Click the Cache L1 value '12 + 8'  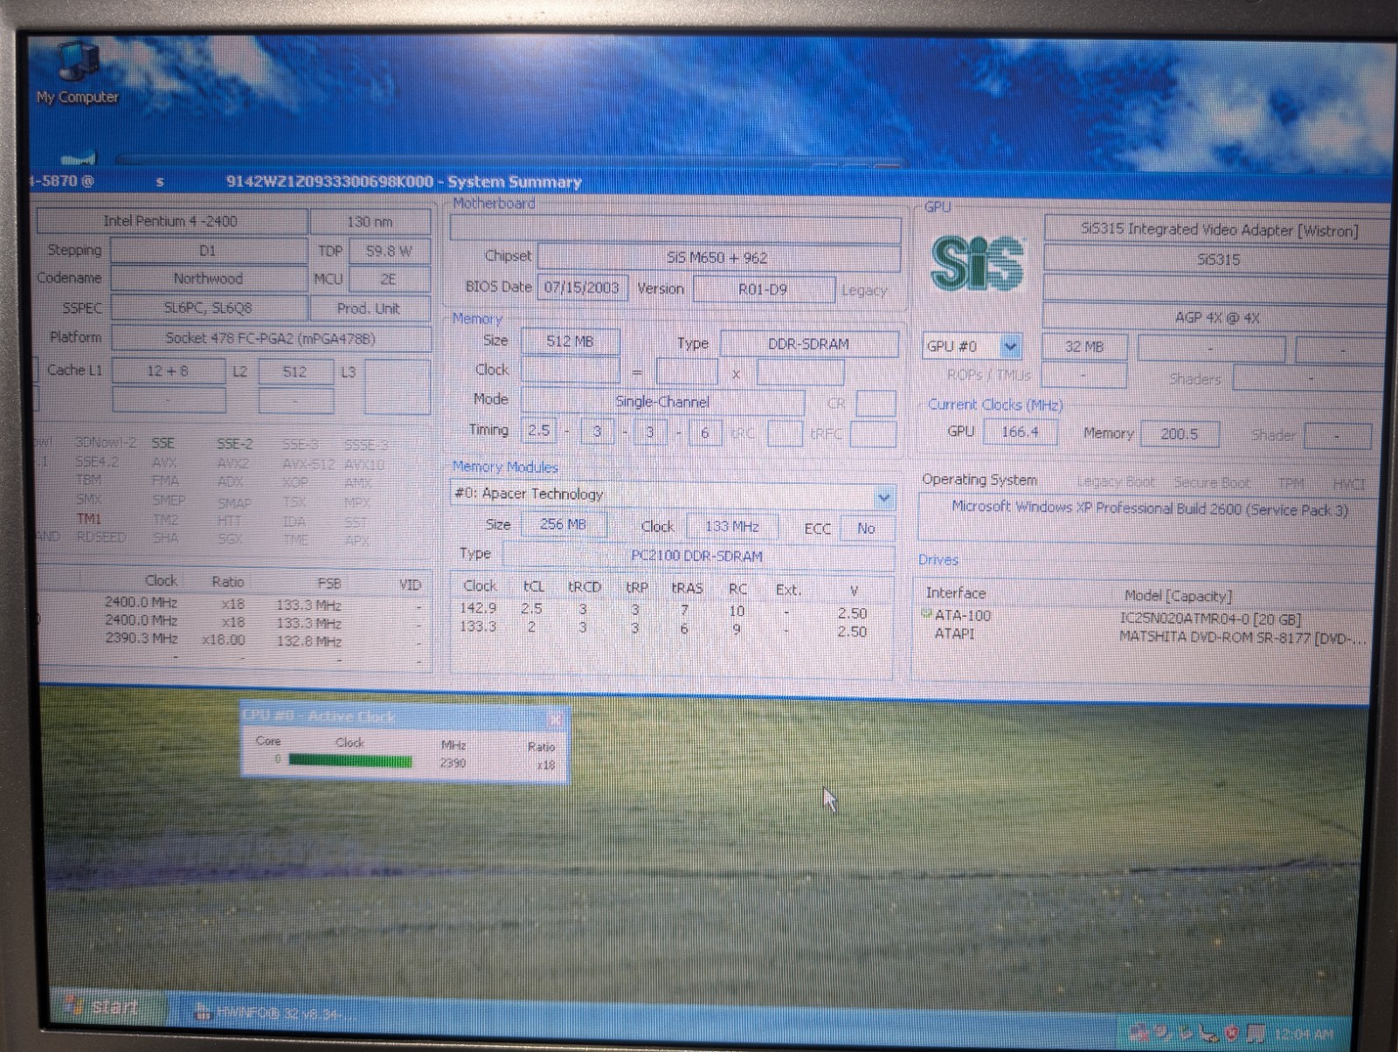169,371
